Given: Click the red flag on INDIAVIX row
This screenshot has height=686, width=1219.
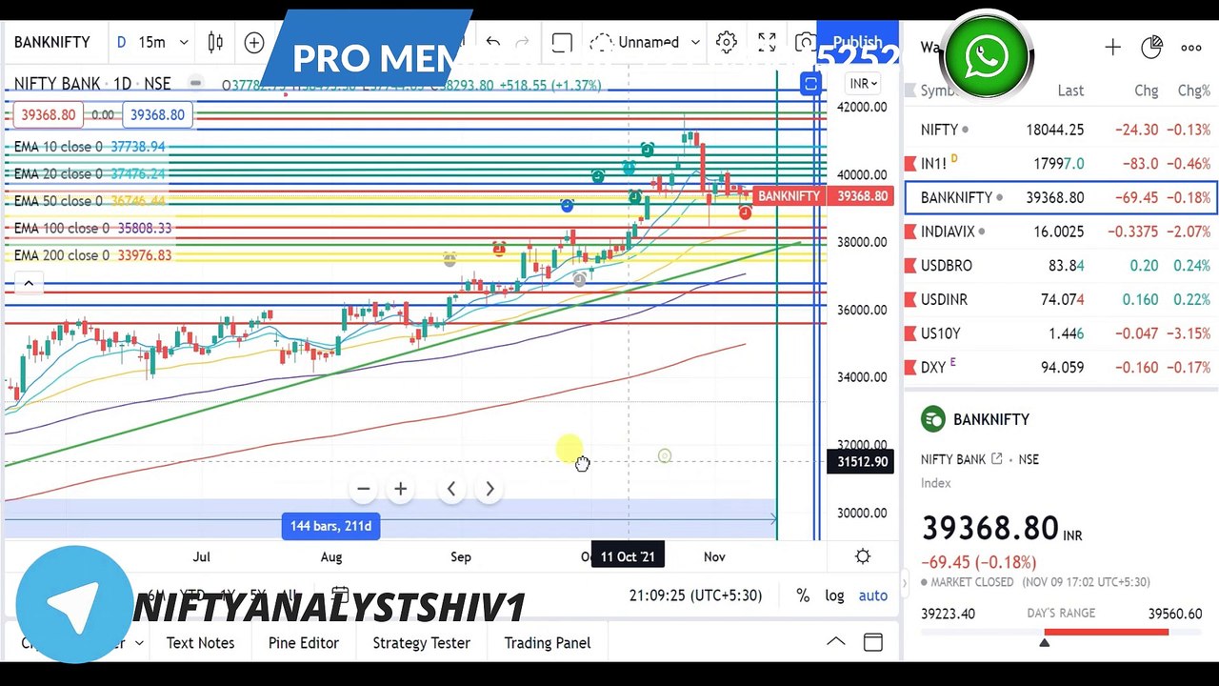Looking at the screenshot, I should coord(910,232).
